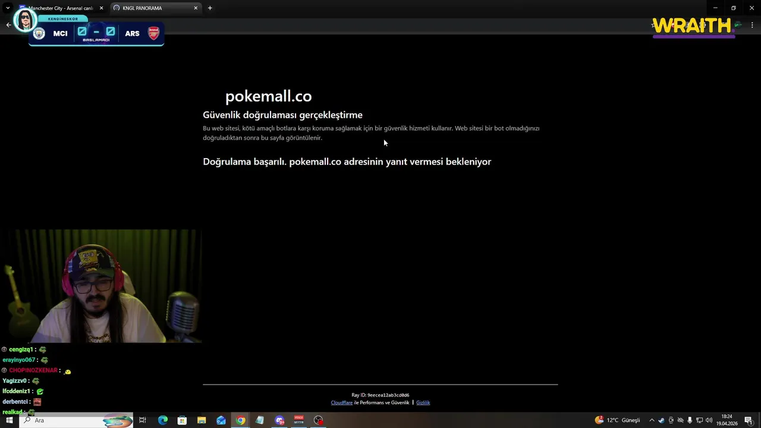Open Task View from the taskbar
Screen dimensions: 761x428
(x=143, y=420)
